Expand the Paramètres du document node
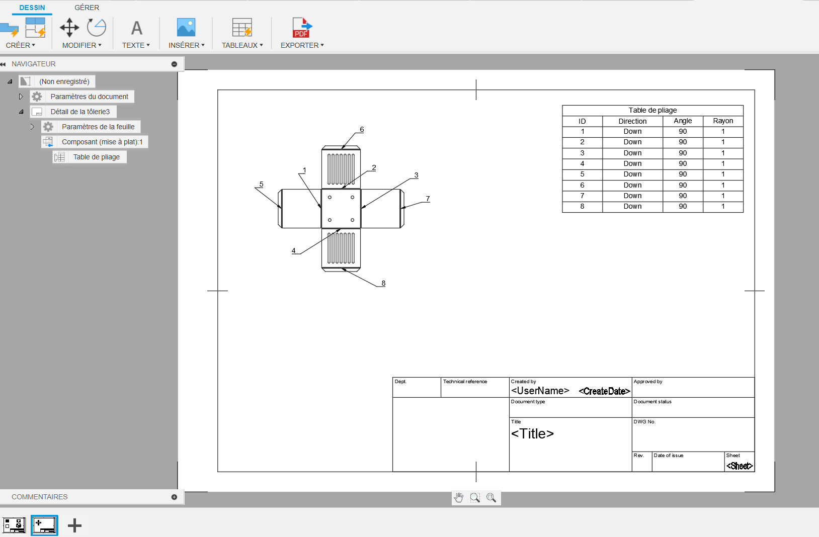The width and height of the screenshot is (819, 537). click(21, 97)
